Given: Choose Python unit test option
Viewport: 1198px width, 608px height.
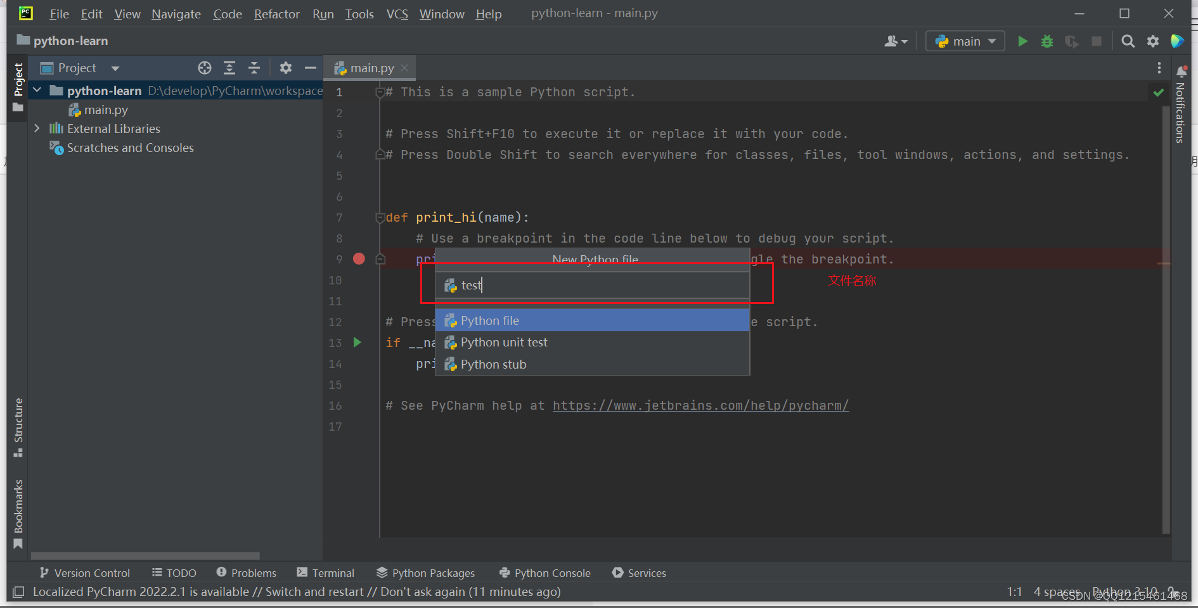Looking at the screenshot, I should pyautogui.click(x=593, y=343).
